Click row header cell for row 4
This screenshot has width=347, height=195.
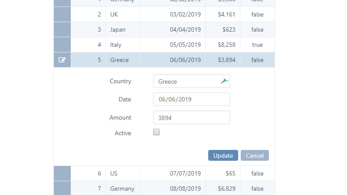tap(62, 45)
